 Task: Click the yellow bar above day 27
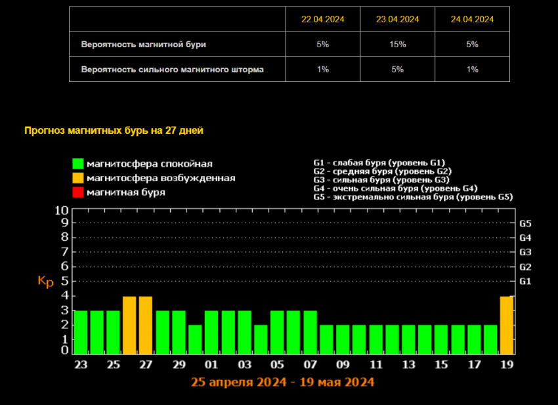(146, 325)
